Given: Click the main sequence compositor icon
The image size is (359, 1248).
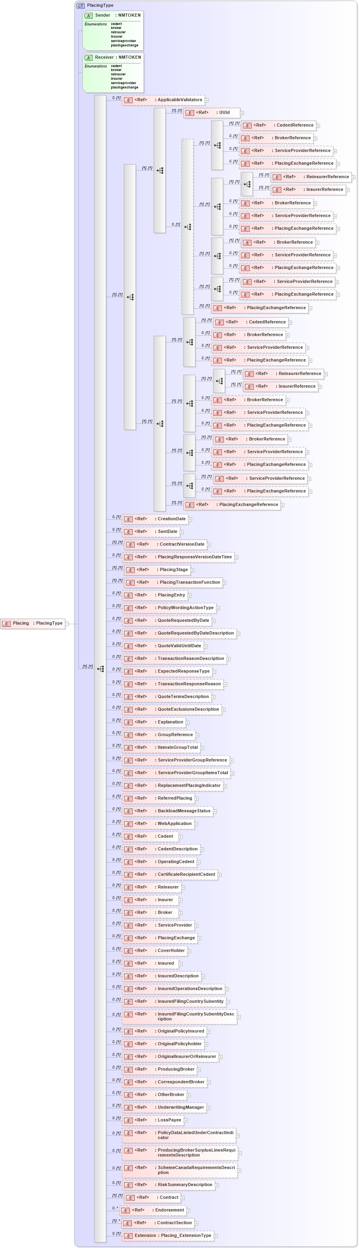Looking at the screenshot, I should click(x=100, y=669).
